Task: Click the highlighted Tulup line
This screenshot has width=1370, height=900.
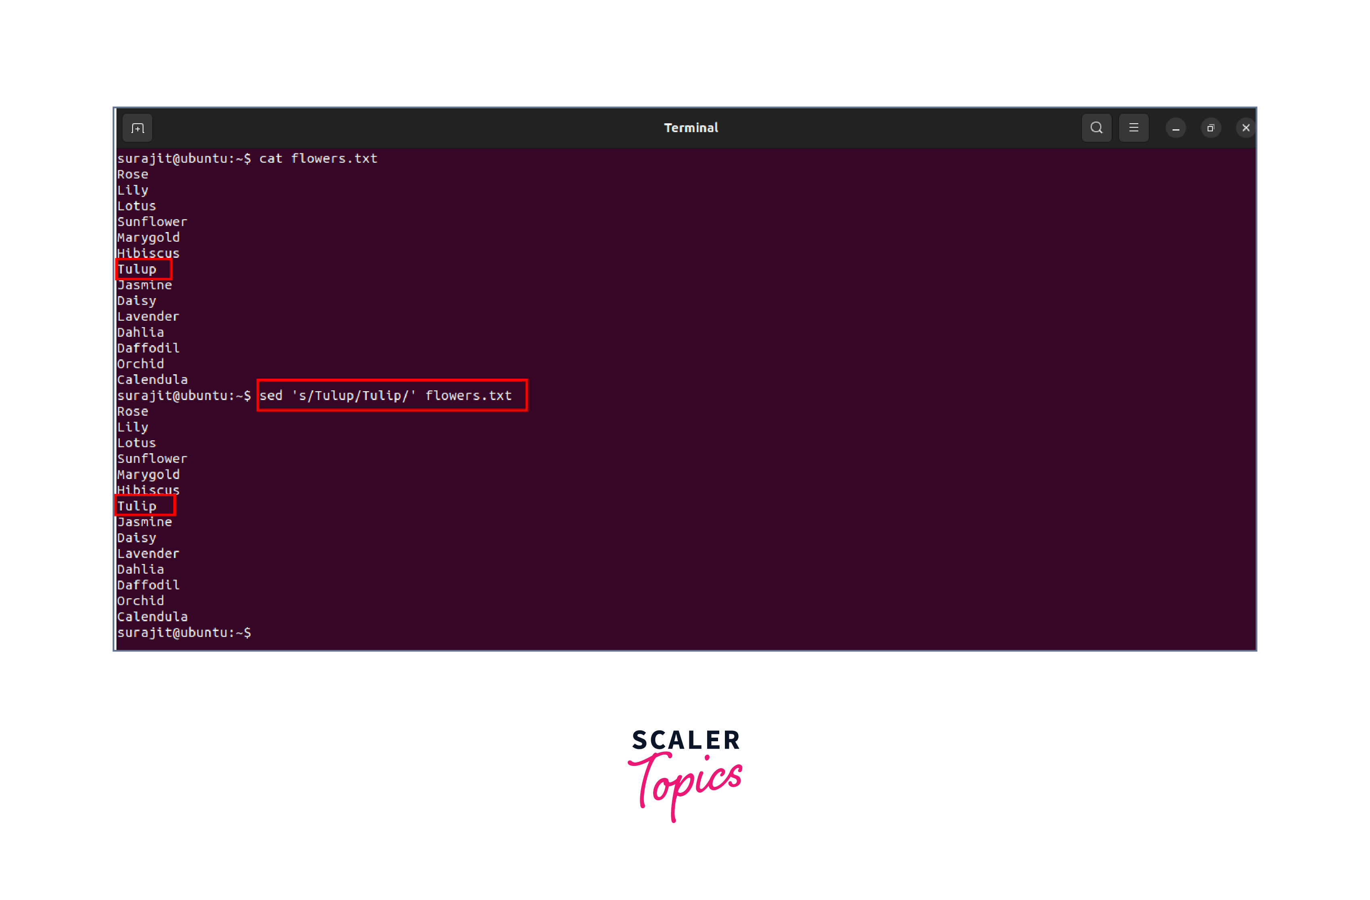Action: tap(137, 269)
